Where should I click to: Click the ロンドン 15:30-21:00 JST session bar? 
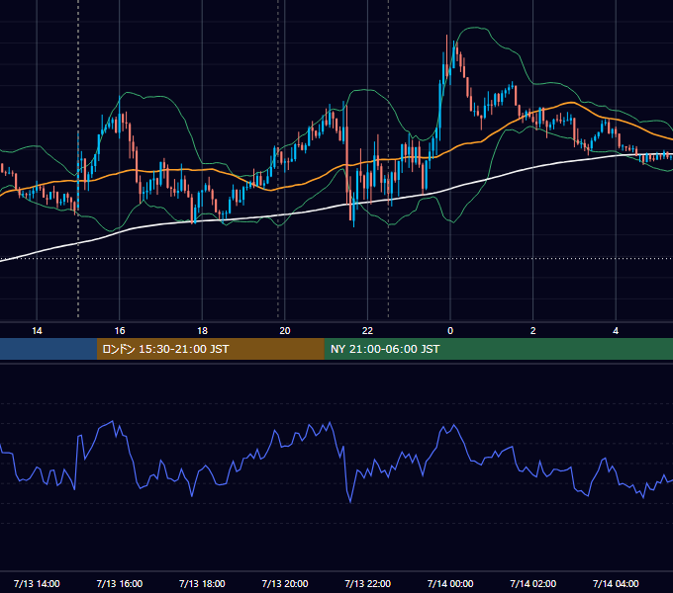pos(210,349)
